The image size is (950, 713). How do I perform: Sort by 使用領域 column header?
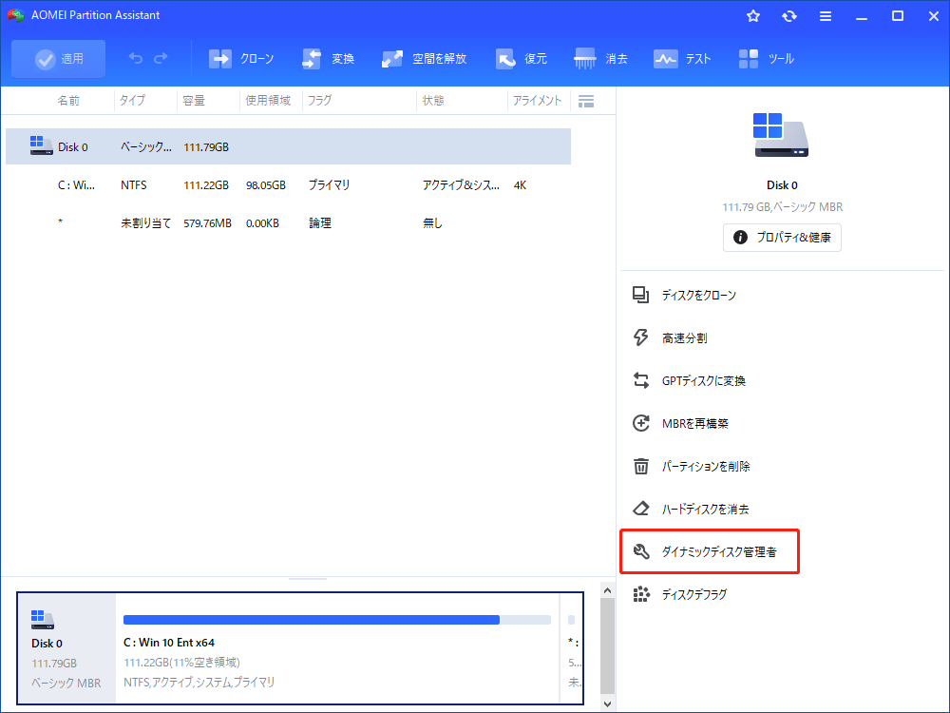268,101
